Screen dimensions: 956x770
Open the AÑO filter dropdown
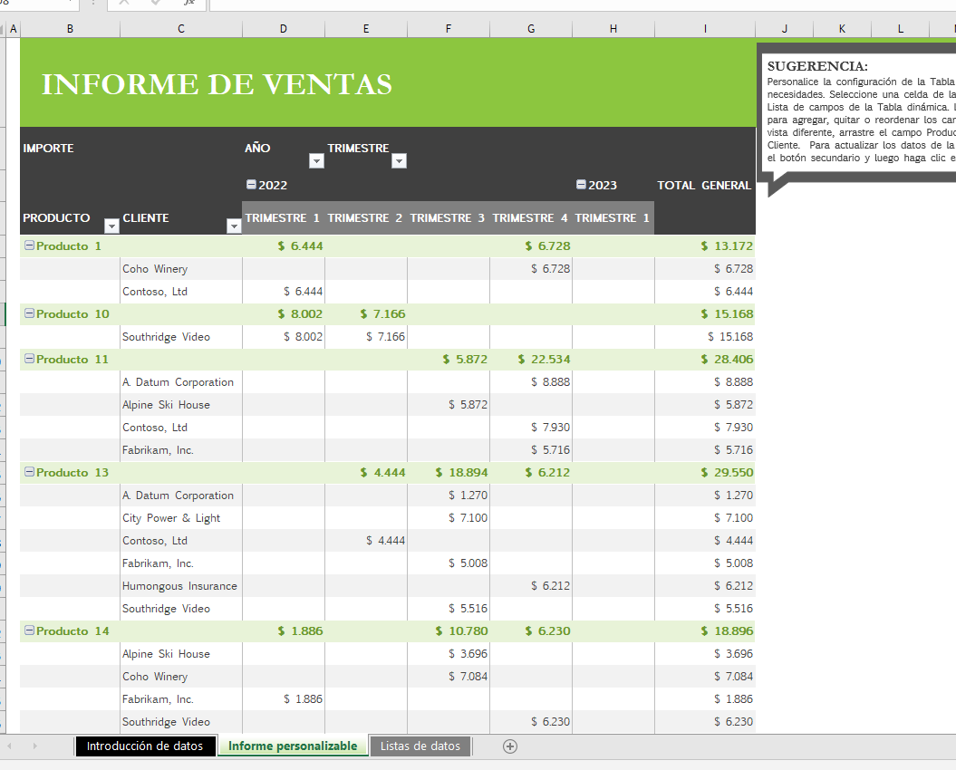[x=316, y=160]
